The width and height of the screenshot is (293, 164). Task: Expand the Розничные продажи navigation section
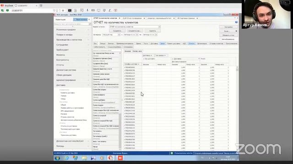72,30
